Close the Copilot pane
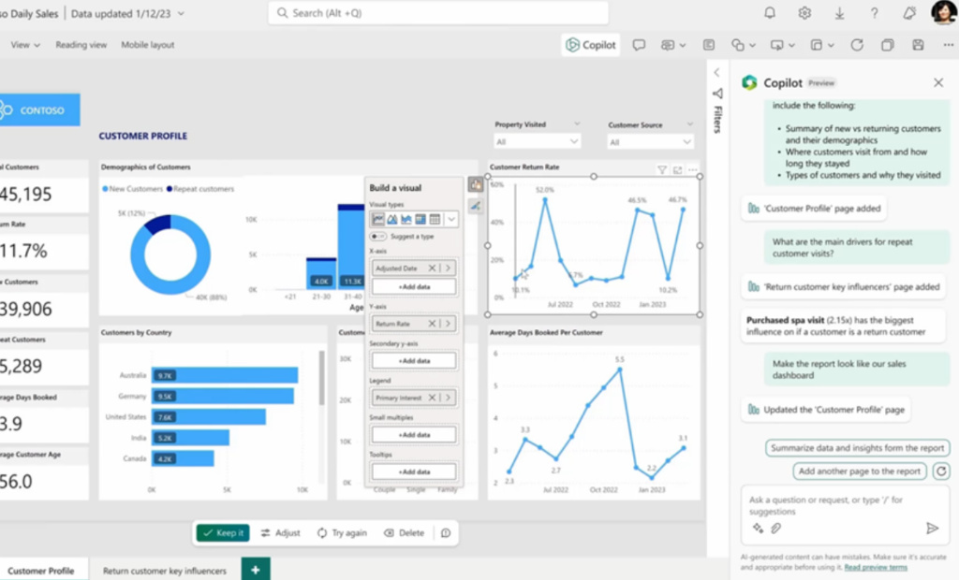The width and height of the screenshot is (959, 580). (x=938, y=82)
